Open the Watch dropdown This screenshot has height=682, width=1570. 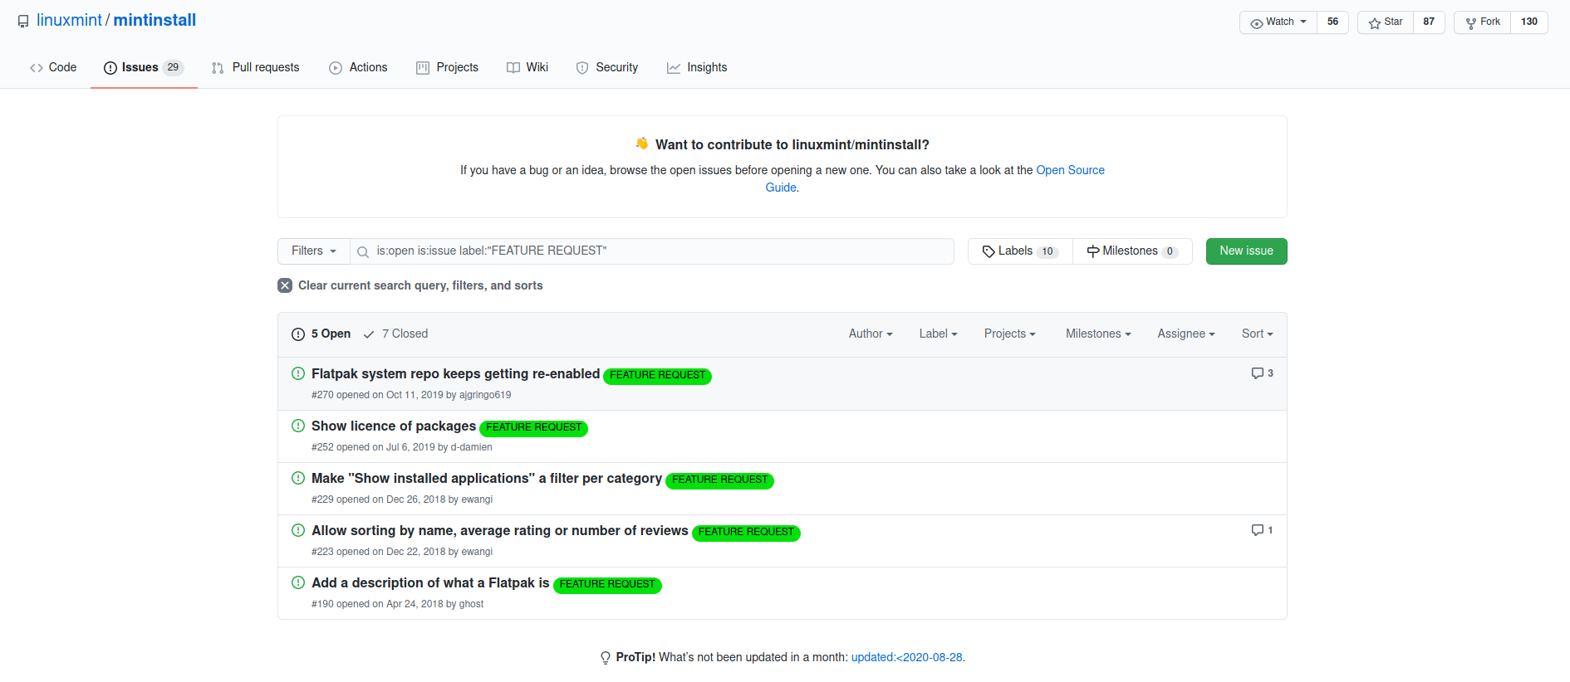[1278, 22]
